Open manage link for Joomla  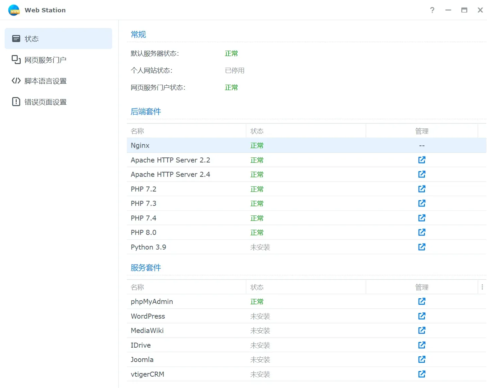coord(422,359)
